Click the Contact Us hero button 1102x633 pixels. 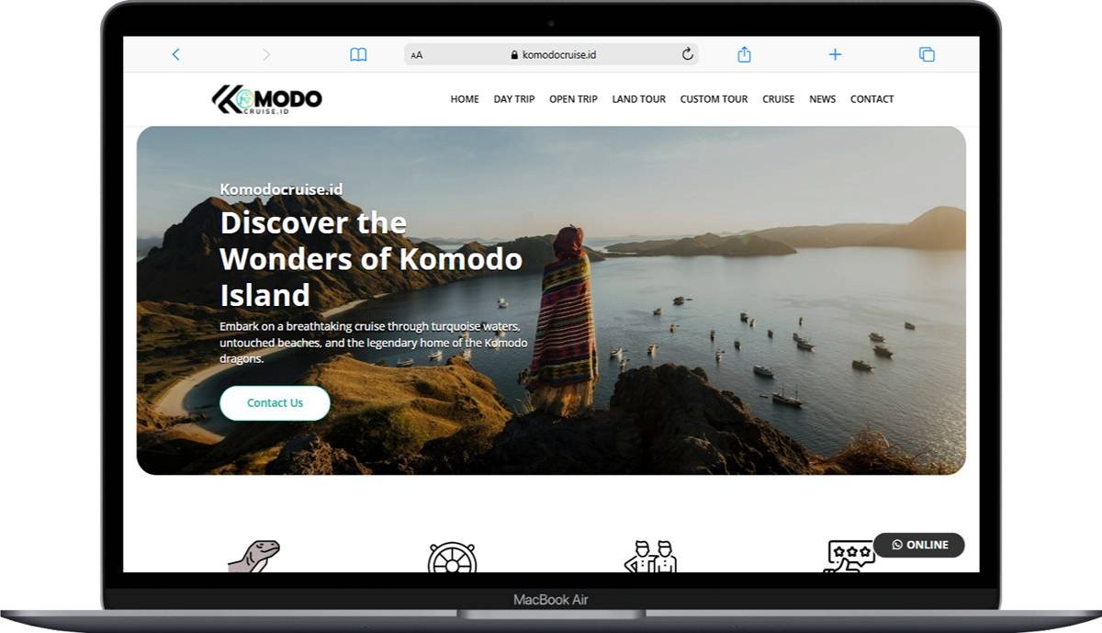pos(275,403)
